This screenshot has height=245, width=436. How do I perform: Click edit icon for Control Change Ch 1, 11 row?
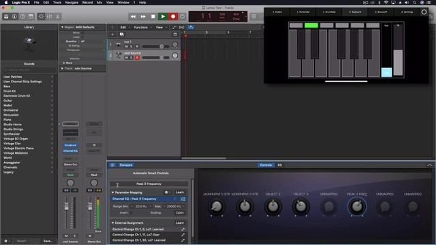(x=183, y=235)
